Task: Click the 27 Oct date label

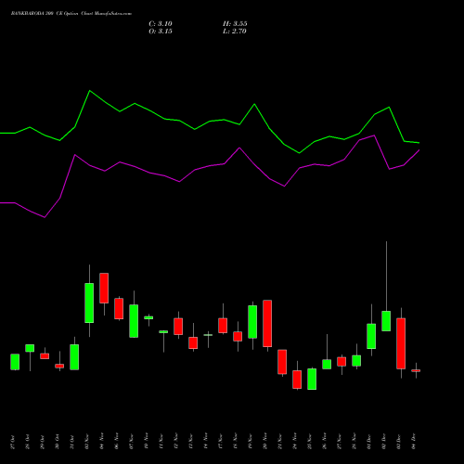Action: click(x=13, y=442)
